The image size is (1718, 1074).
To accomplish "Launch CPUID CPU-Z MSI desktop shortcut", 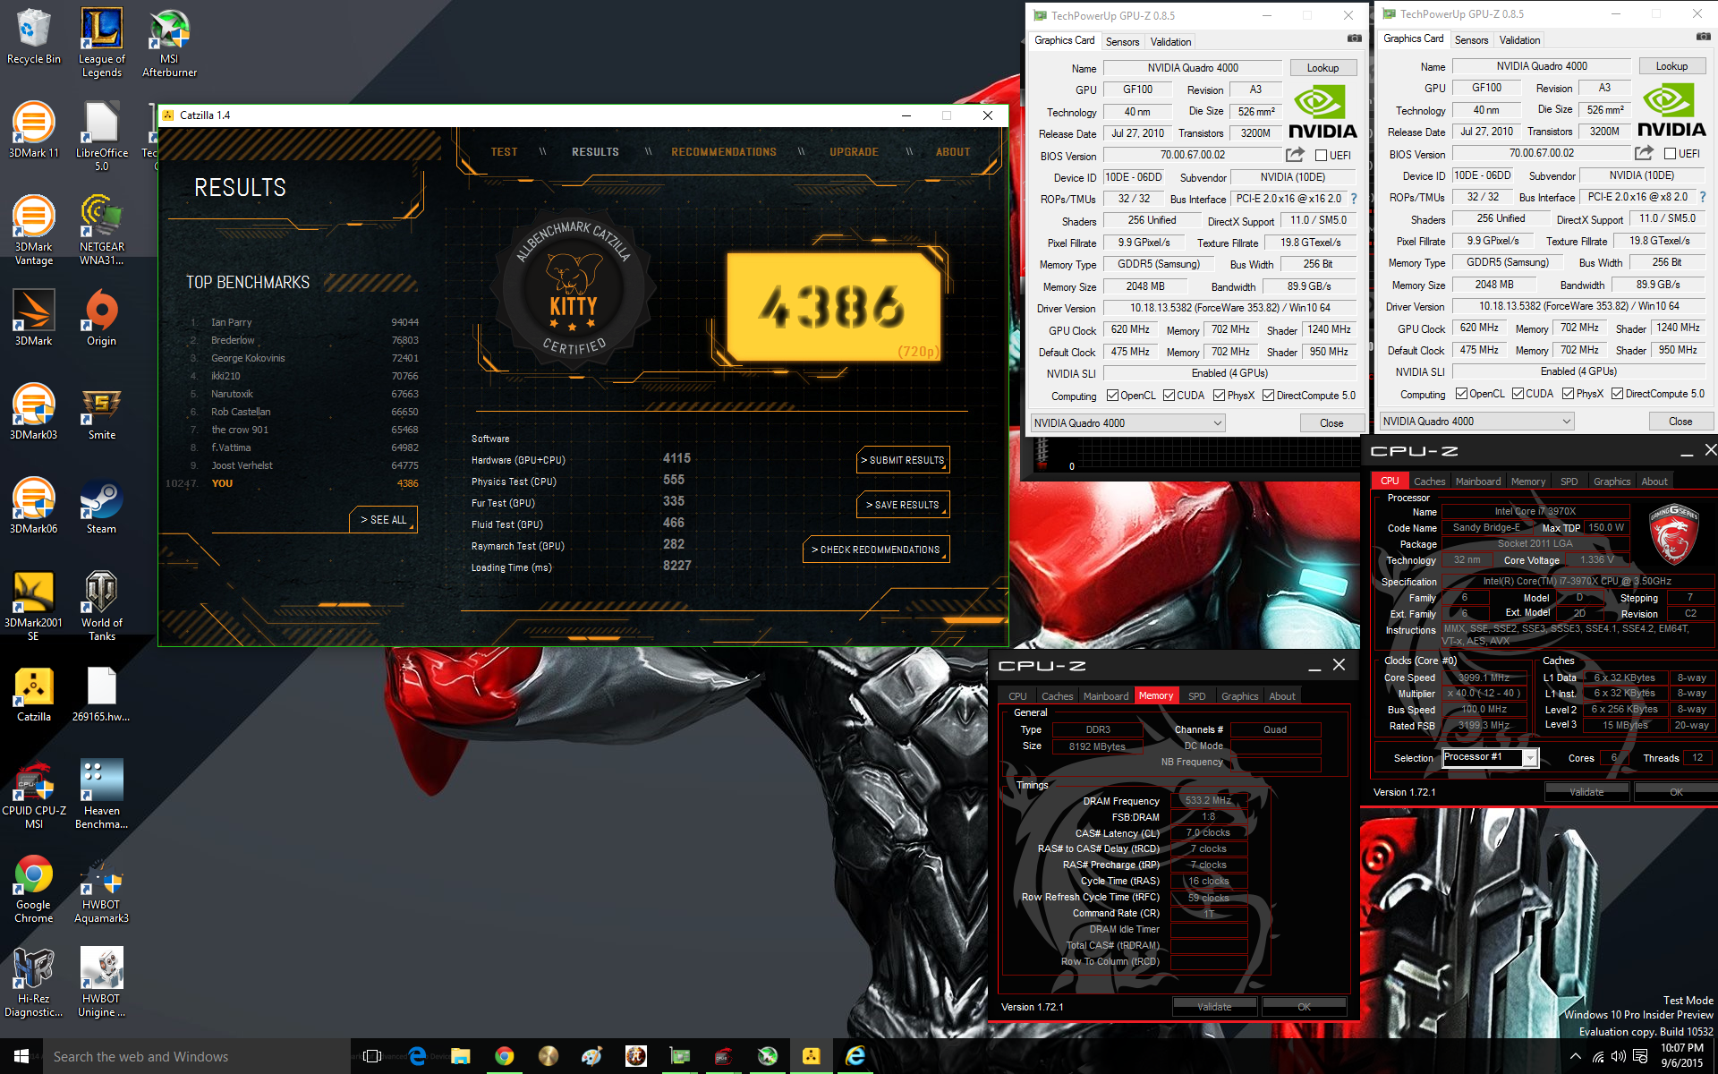I will [33, 794].
